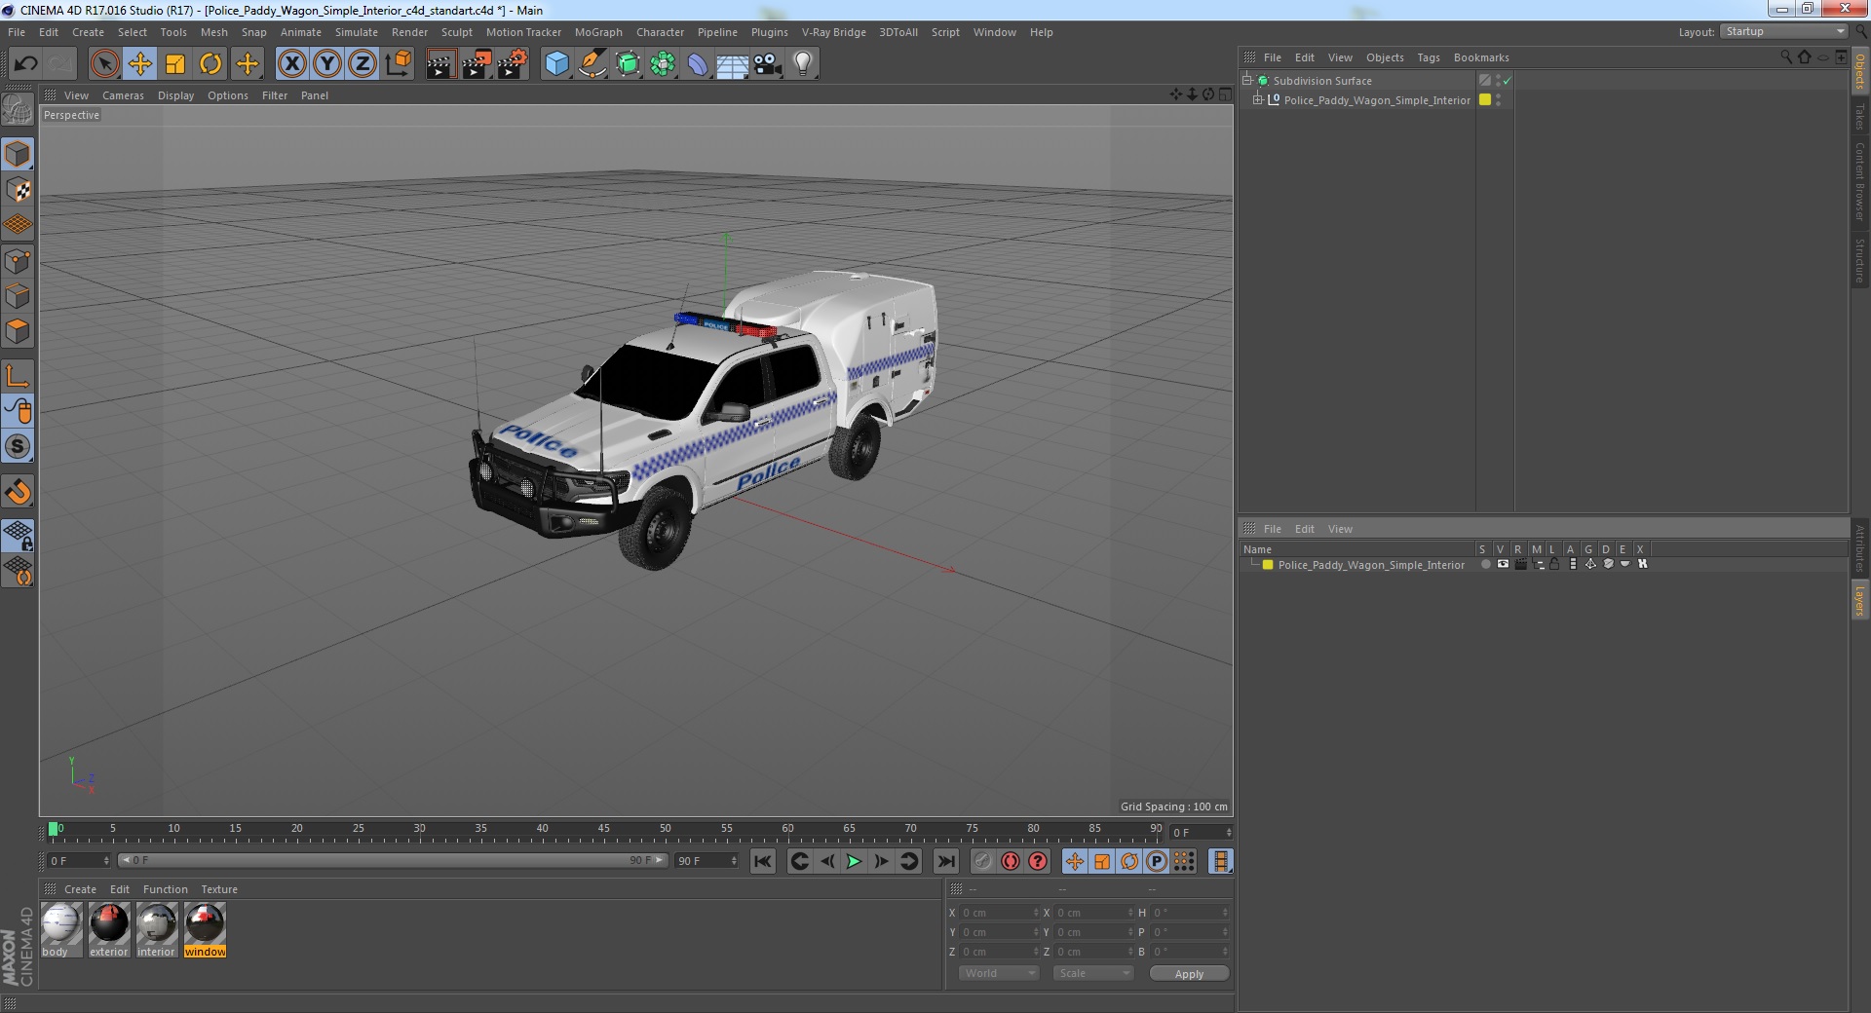Select the window material thumbnail

pyautogui.click(x=205, y=930)
